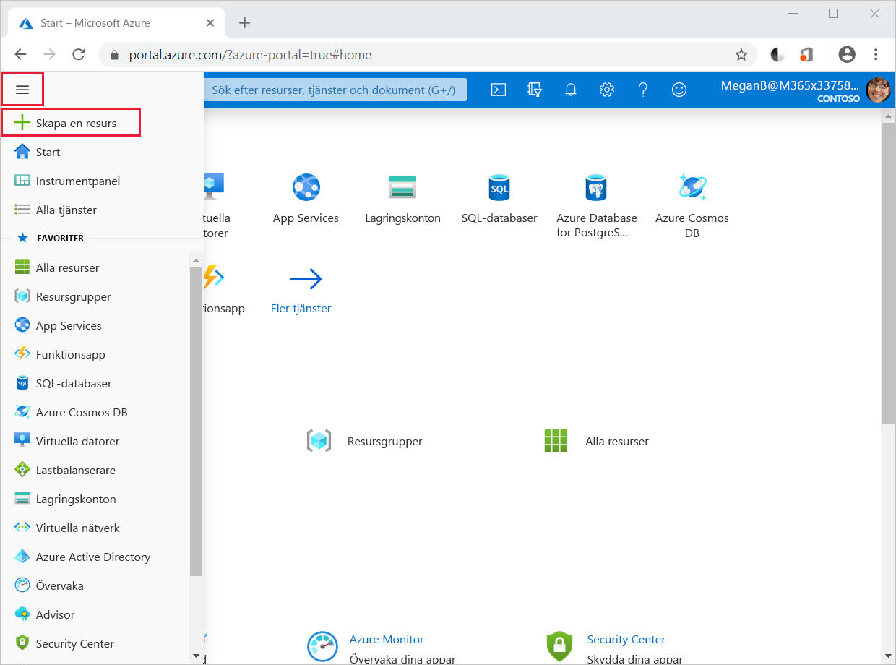Image resolution: width=896 pixels, height=665 pixels.
Task: Open Security Center from the sidebar
Action: [x=75, y=643]
